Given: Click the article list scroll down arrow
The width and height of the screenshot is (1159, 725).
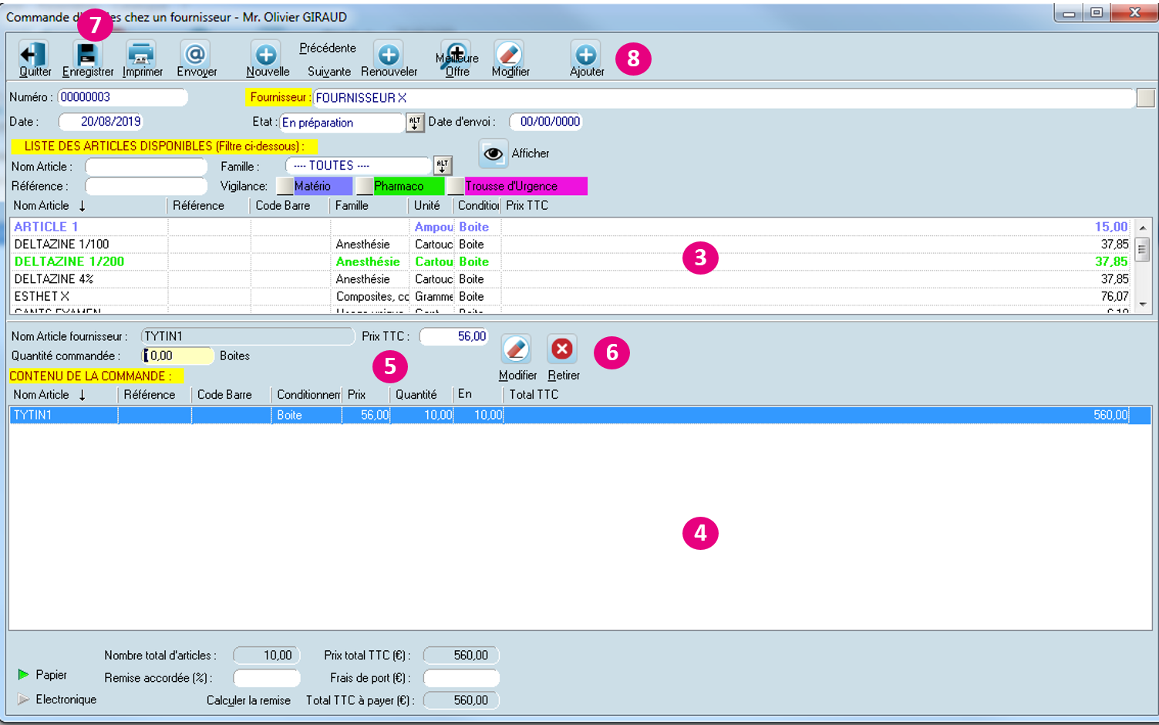Looking at the screenshot, I should tap(1143, 305).
